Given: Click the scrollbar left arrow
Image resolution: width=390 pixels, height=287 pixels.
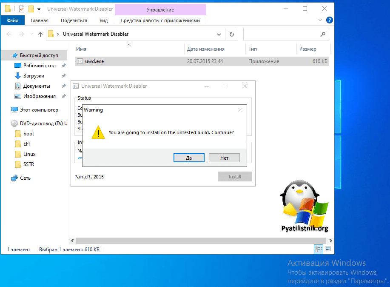Looking at the screenshot, I should click(x=72, y=241).
